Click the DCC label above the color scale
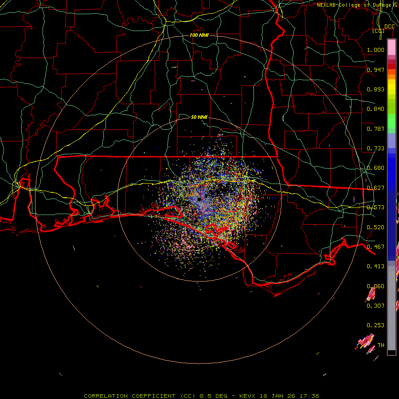Screen dimensions: 399x399 [389, 27]
